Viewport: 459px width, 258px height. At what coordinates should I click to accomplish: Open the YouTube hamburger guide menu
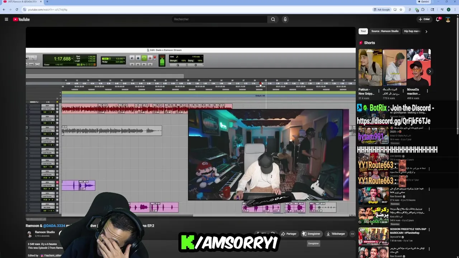[6, 19]
